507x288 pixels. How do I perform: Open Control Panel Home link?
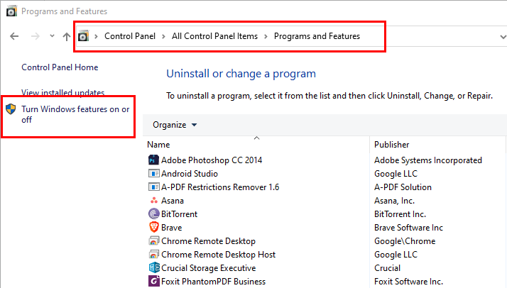click(x=60, y=67)
